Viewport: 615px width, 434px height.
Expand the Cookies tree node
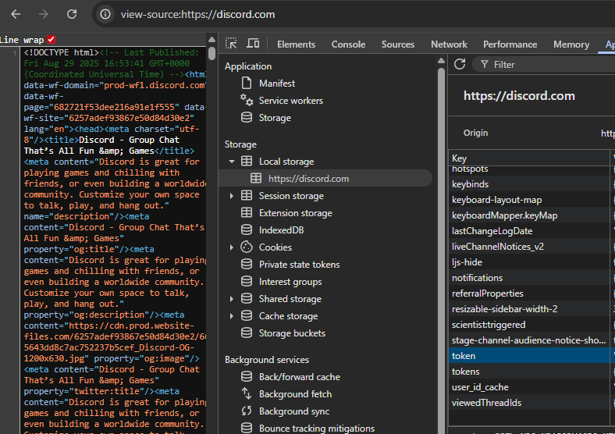(x=232, y=247)
